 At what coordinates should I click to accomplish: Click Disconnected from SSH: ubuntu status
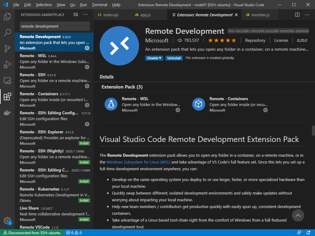32,233
